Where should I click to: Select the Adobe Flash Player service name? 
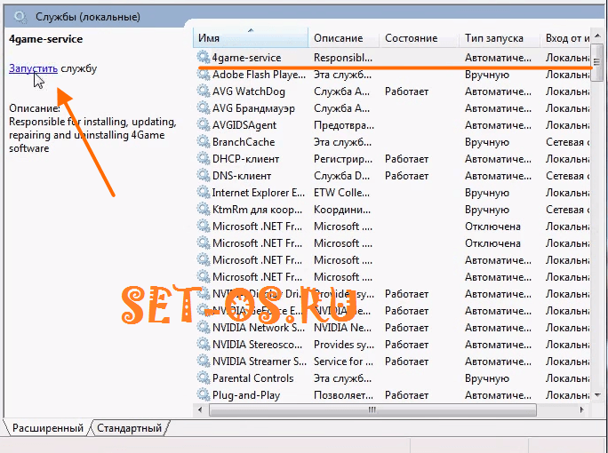tap(259, 75)
